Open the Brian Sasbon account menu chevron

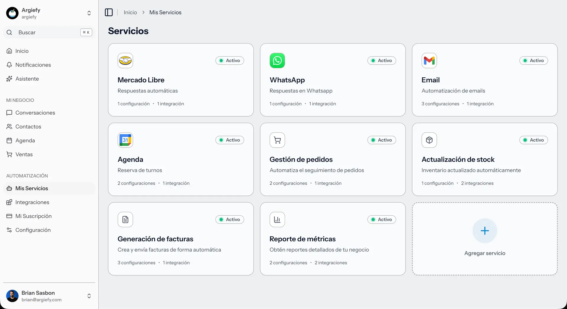[89, 296]
